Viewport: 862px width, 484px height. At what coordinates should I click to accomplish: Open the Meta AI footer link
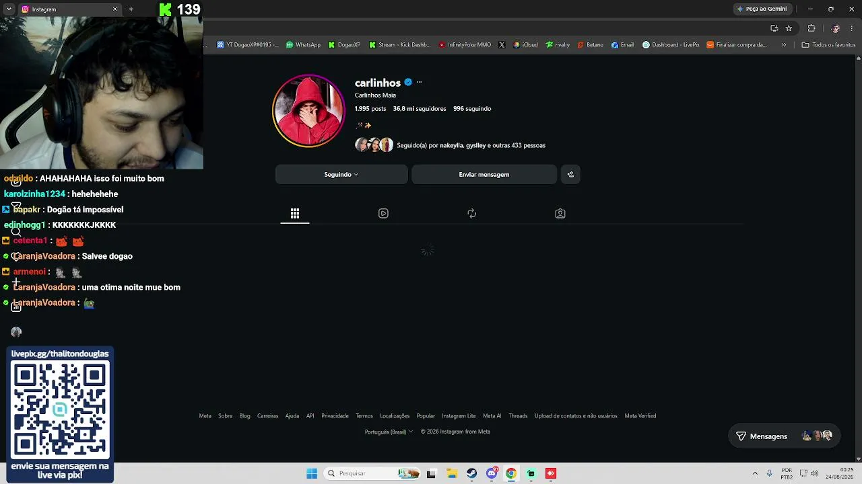pos(492,416)
